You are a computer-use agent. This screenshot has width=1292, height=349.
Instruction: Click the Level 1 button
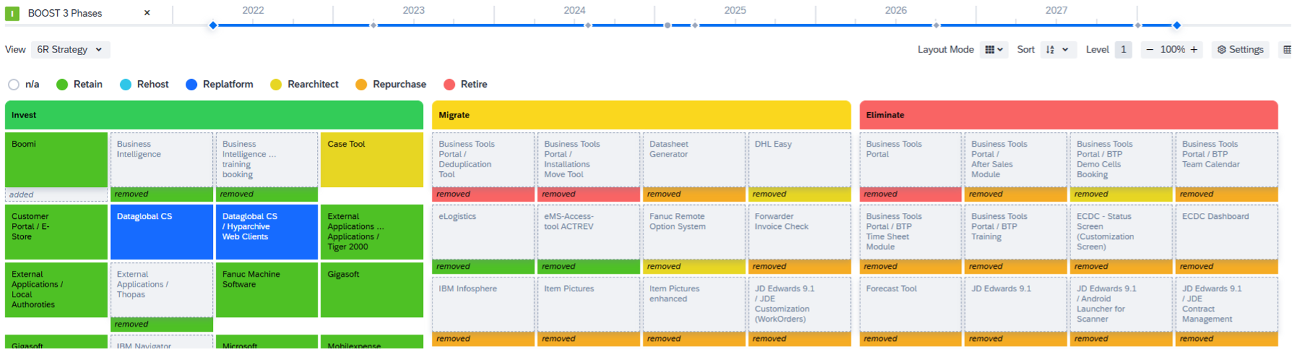pyautogui.click(x=1123, y=50)
